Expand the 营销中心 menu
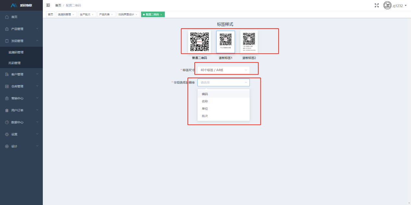The image size is (411, 205). pos(37,98)
